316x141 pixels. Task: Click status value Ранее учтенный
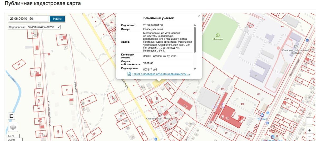tap(153, 29)
